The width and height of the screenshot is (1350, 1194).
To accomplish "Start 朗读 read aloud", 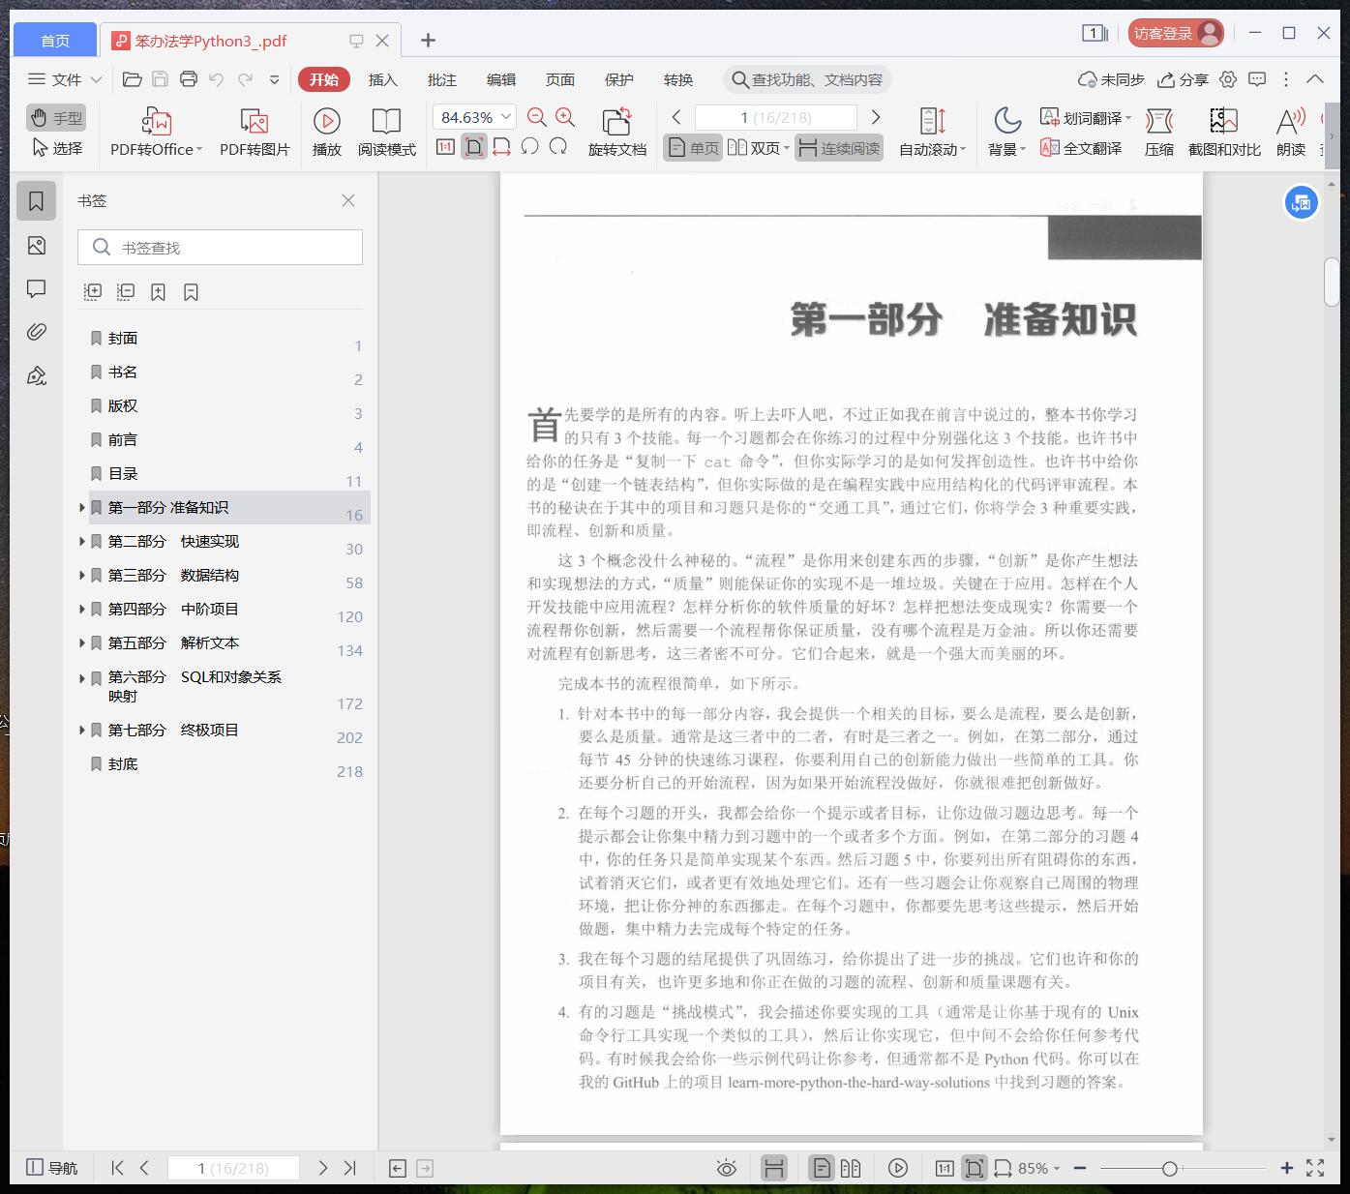I will coord(1291,133).
